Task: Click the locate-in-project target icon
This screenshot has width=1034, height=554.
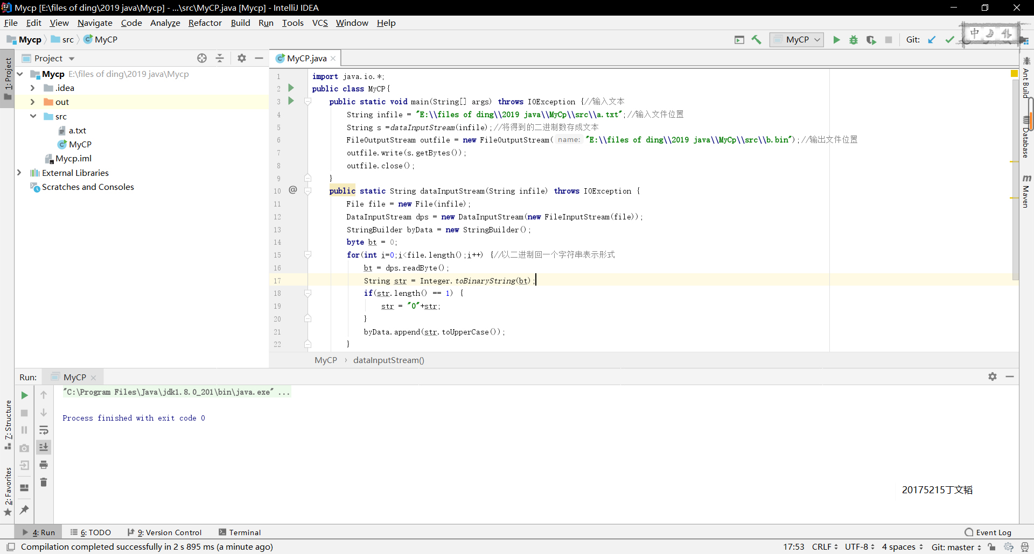Action: 202,58
